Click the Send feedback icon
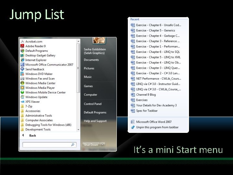The height and width of the screenshot is (175, 233). click(x=22, y=69)
